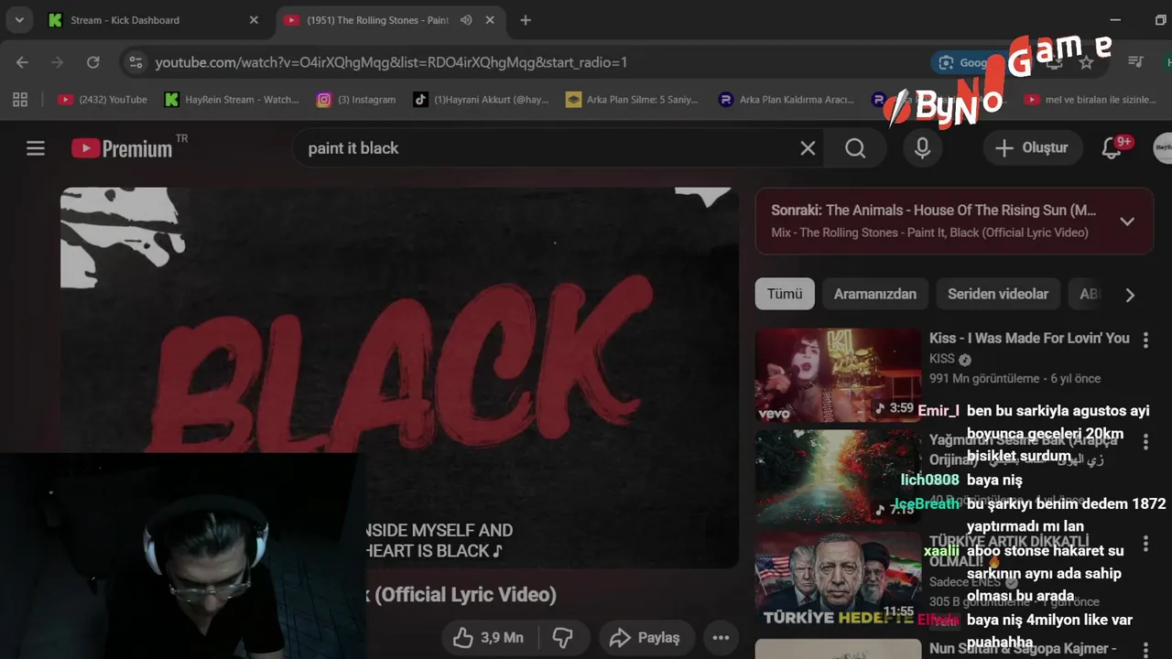The image size is (1172, 659).
Task: Open options menu for Yağmurun Sesine Bak video
Action: 1145,442
